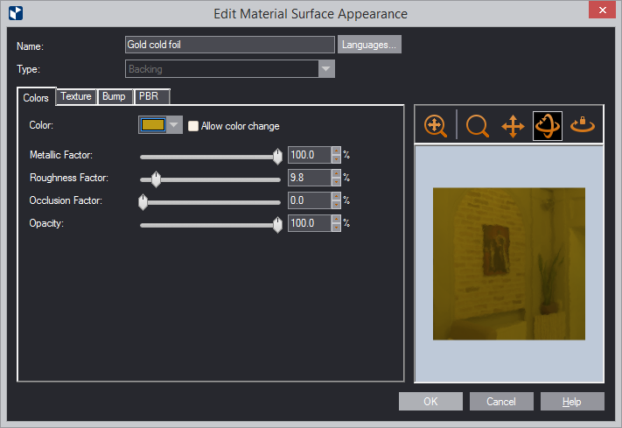Click the Occlusion Factor slider handle

[143, 201]
